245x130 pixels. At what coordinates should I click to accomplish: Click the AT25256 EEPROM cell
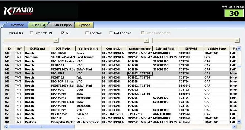click(191, 122)
